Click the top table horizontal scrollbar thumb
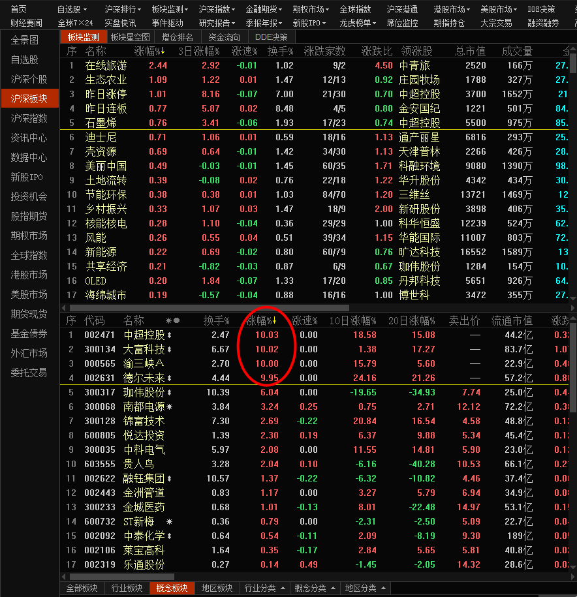Viewport: 577px width, 597px height. pyautogui.click(x=209, y=308)
